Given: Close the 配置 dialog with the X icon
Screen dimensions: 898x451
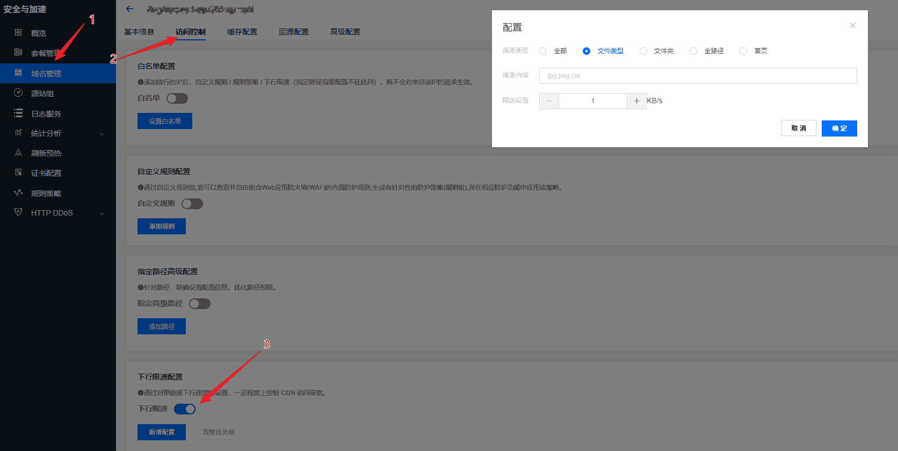Looking at the screenshot, I should tap(852, 26).
